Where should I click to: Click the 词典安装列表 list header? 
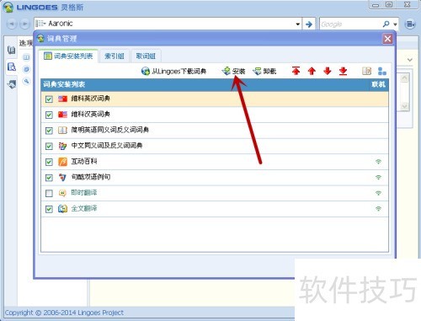point(64,84)
